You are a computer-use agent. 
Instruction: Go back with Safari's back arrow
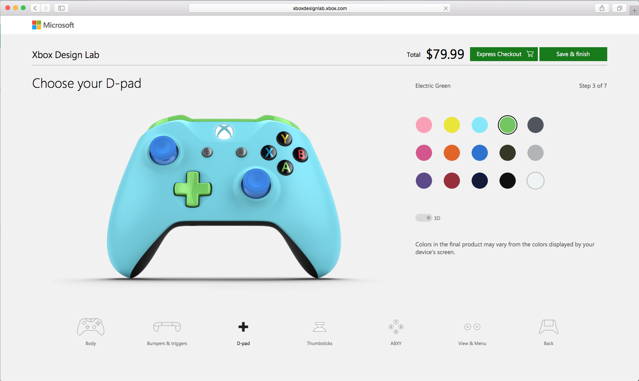[x=35, y=8]
